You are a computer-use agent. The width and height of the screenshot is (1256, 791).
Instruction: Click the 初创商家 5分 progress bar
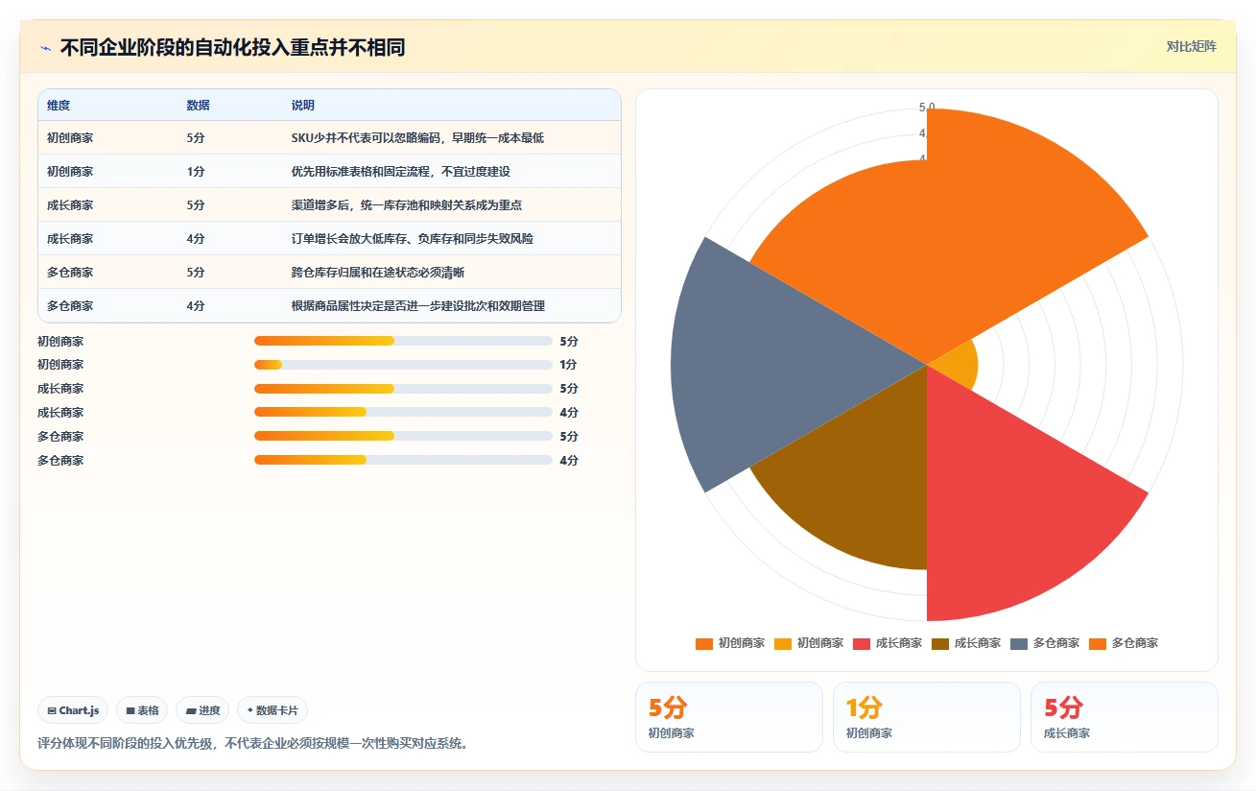[403, 341]
